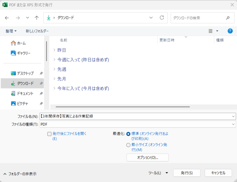Enable 発行後にファイルを開く checkbox

pyautogui.click(x=49, y=134)
